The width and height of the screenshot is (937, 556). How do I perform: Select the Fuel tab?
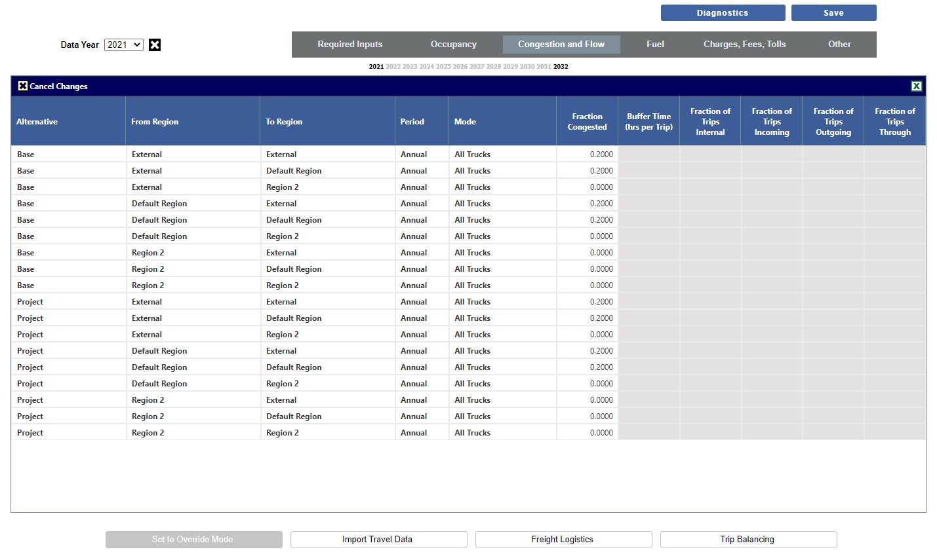(x=655, y=45)
